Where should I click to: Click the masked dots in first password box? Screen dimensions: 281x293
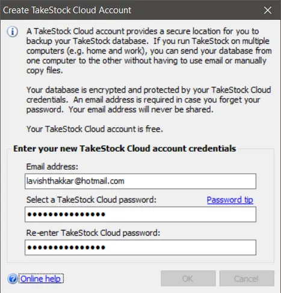[66, 214]
